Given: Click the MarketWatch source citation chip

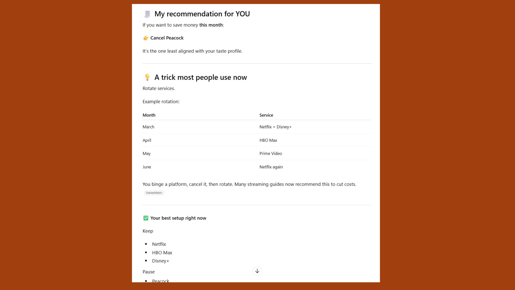Looking at the screenshot, I should coord(154,193).
